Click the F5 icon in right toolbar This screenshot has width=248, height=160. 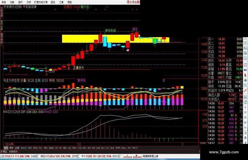tap(245, 98)
